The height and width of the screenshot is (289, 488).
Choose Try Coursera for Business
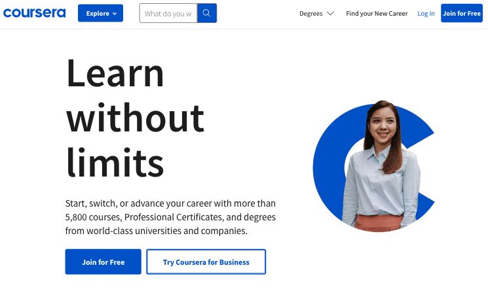(x=206, y=262)
